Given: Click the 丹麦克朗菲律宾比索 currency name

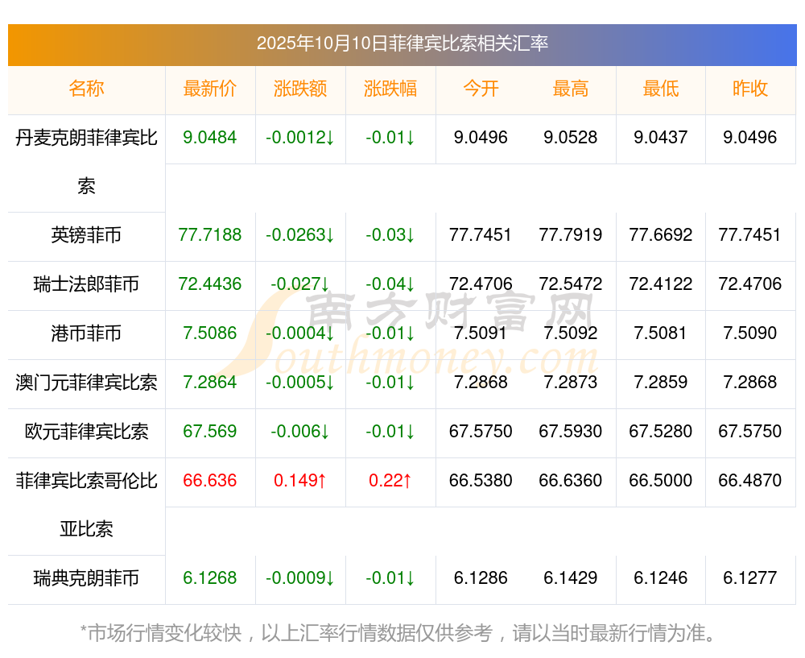Looking at the screenshot, I should click(86, 162).
